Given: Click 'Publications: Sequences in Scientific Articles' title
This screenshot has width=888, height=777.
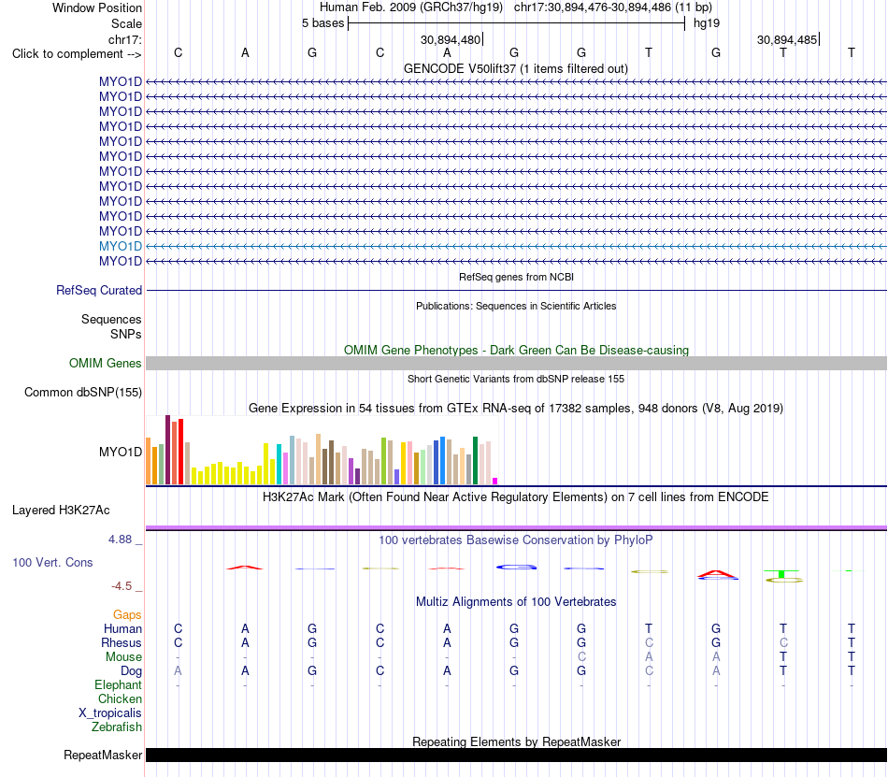Looking at the screenshot, I should point(516,306).
